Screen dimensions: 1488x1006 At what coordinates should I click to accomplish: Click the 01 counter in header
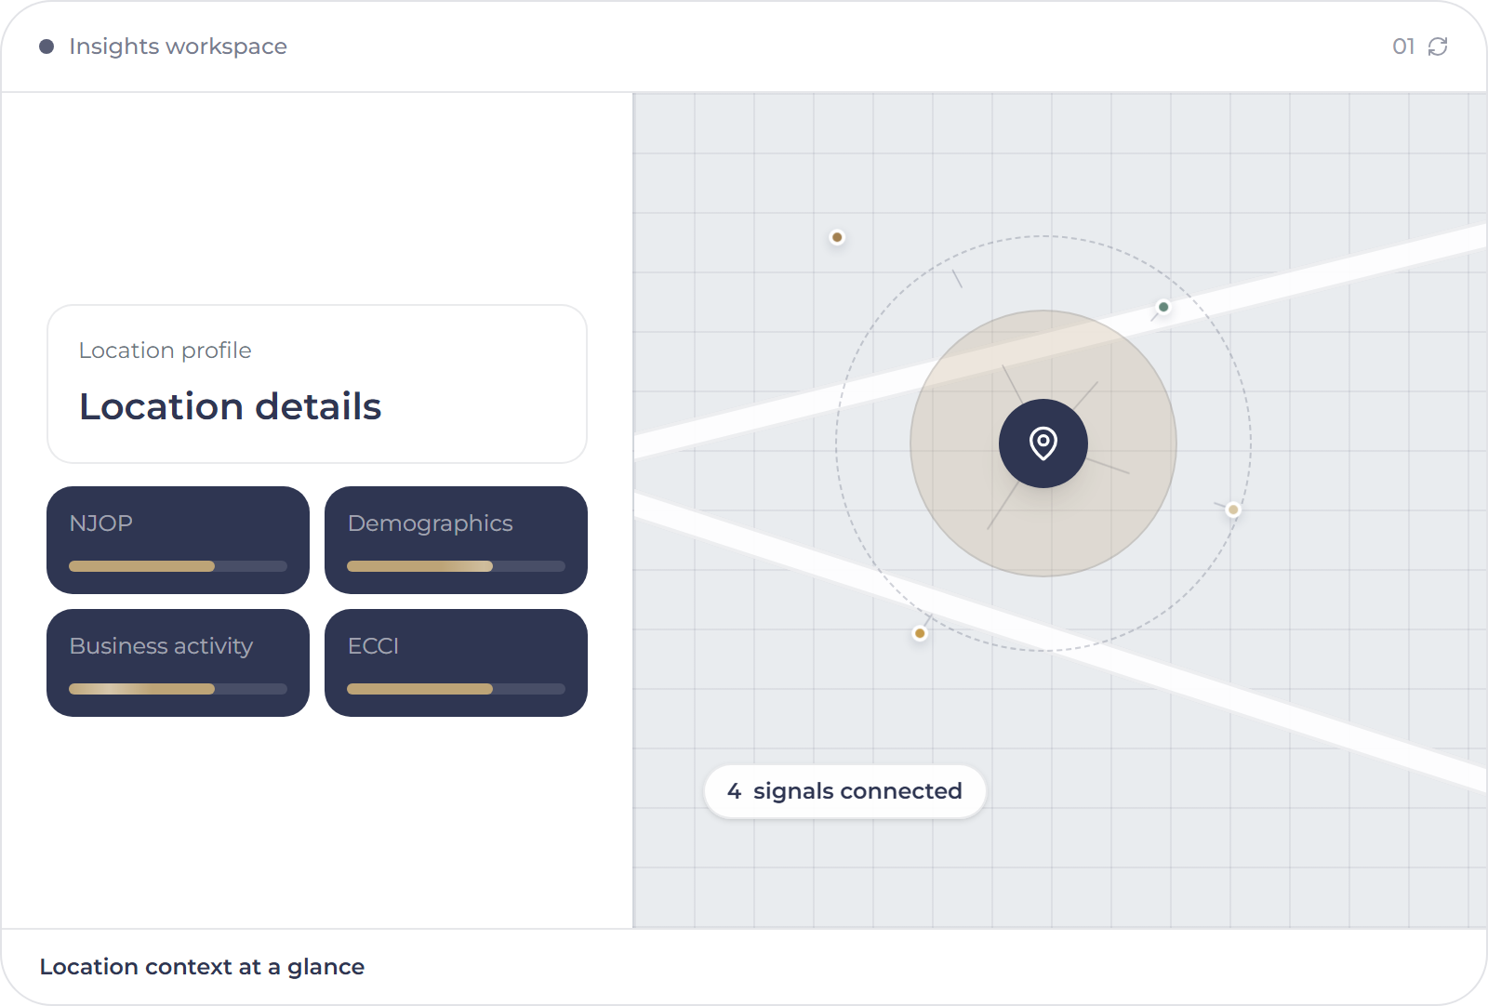point(1403,46)
